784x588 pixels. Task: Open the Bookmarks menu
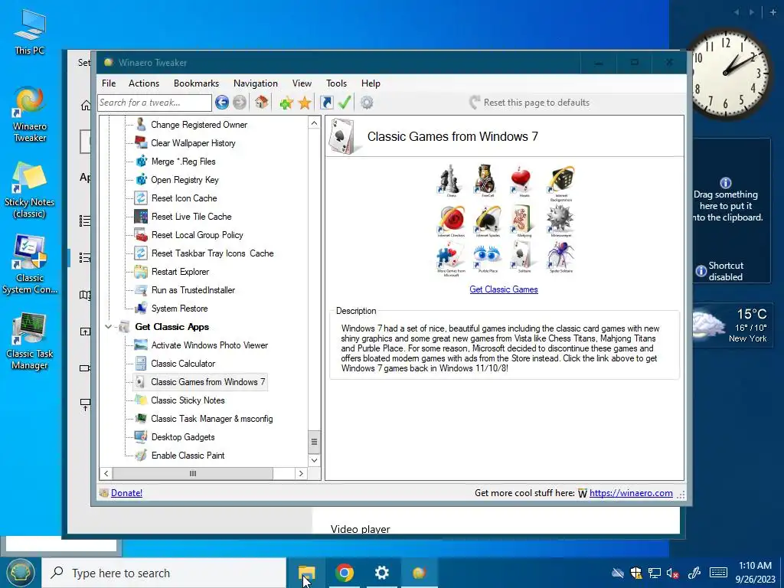point(196,83)
